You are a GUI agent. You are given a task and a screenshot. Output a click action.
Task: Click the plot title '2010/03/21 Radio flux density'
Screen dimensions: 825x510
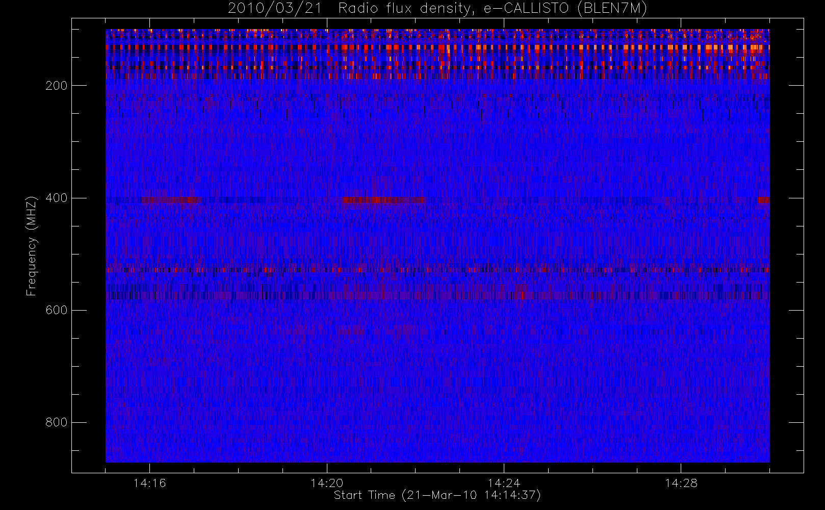click(x=437, y=9)
